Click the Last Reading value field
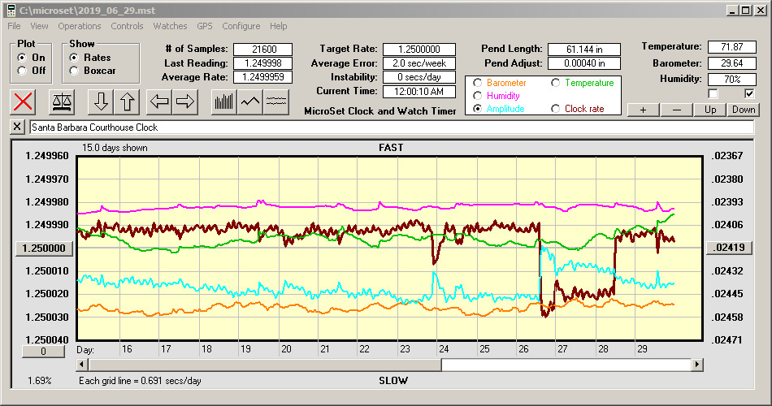772x406 pixels. click(x=263, y=63)
